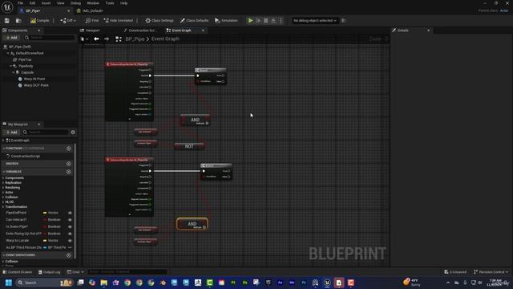Open the Debug menu

pyautogui.click(x=75, y=3)
